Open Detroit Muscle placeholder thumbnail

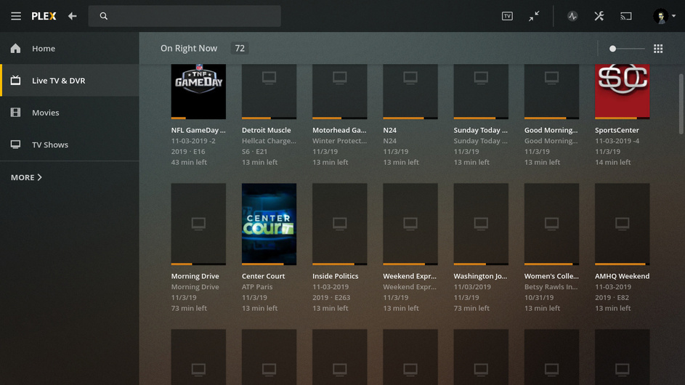tap(269, 92)
